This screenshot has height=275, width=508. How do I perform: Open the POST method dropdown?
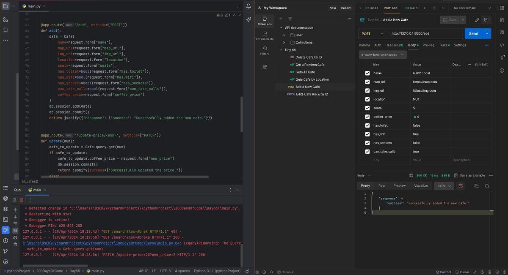[x=373, y=33]
